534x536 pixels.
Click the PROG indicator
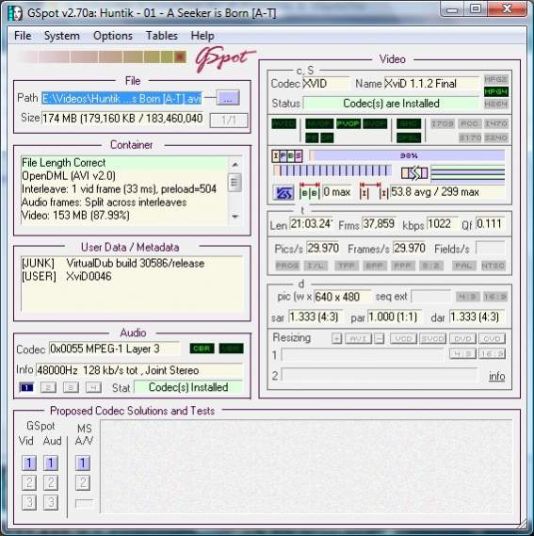click(x=287, y=266)
